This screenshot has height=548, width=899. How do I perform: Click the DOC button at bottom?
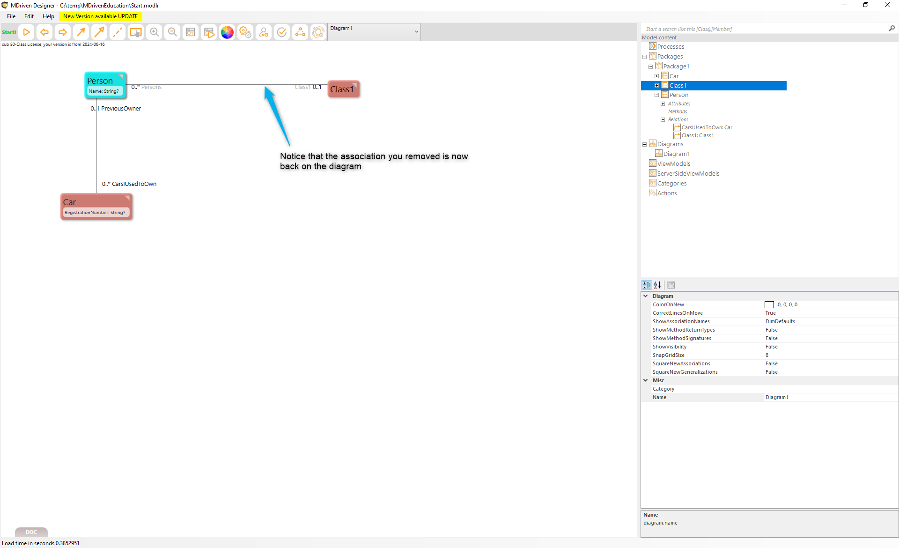(x=31, y=532)
